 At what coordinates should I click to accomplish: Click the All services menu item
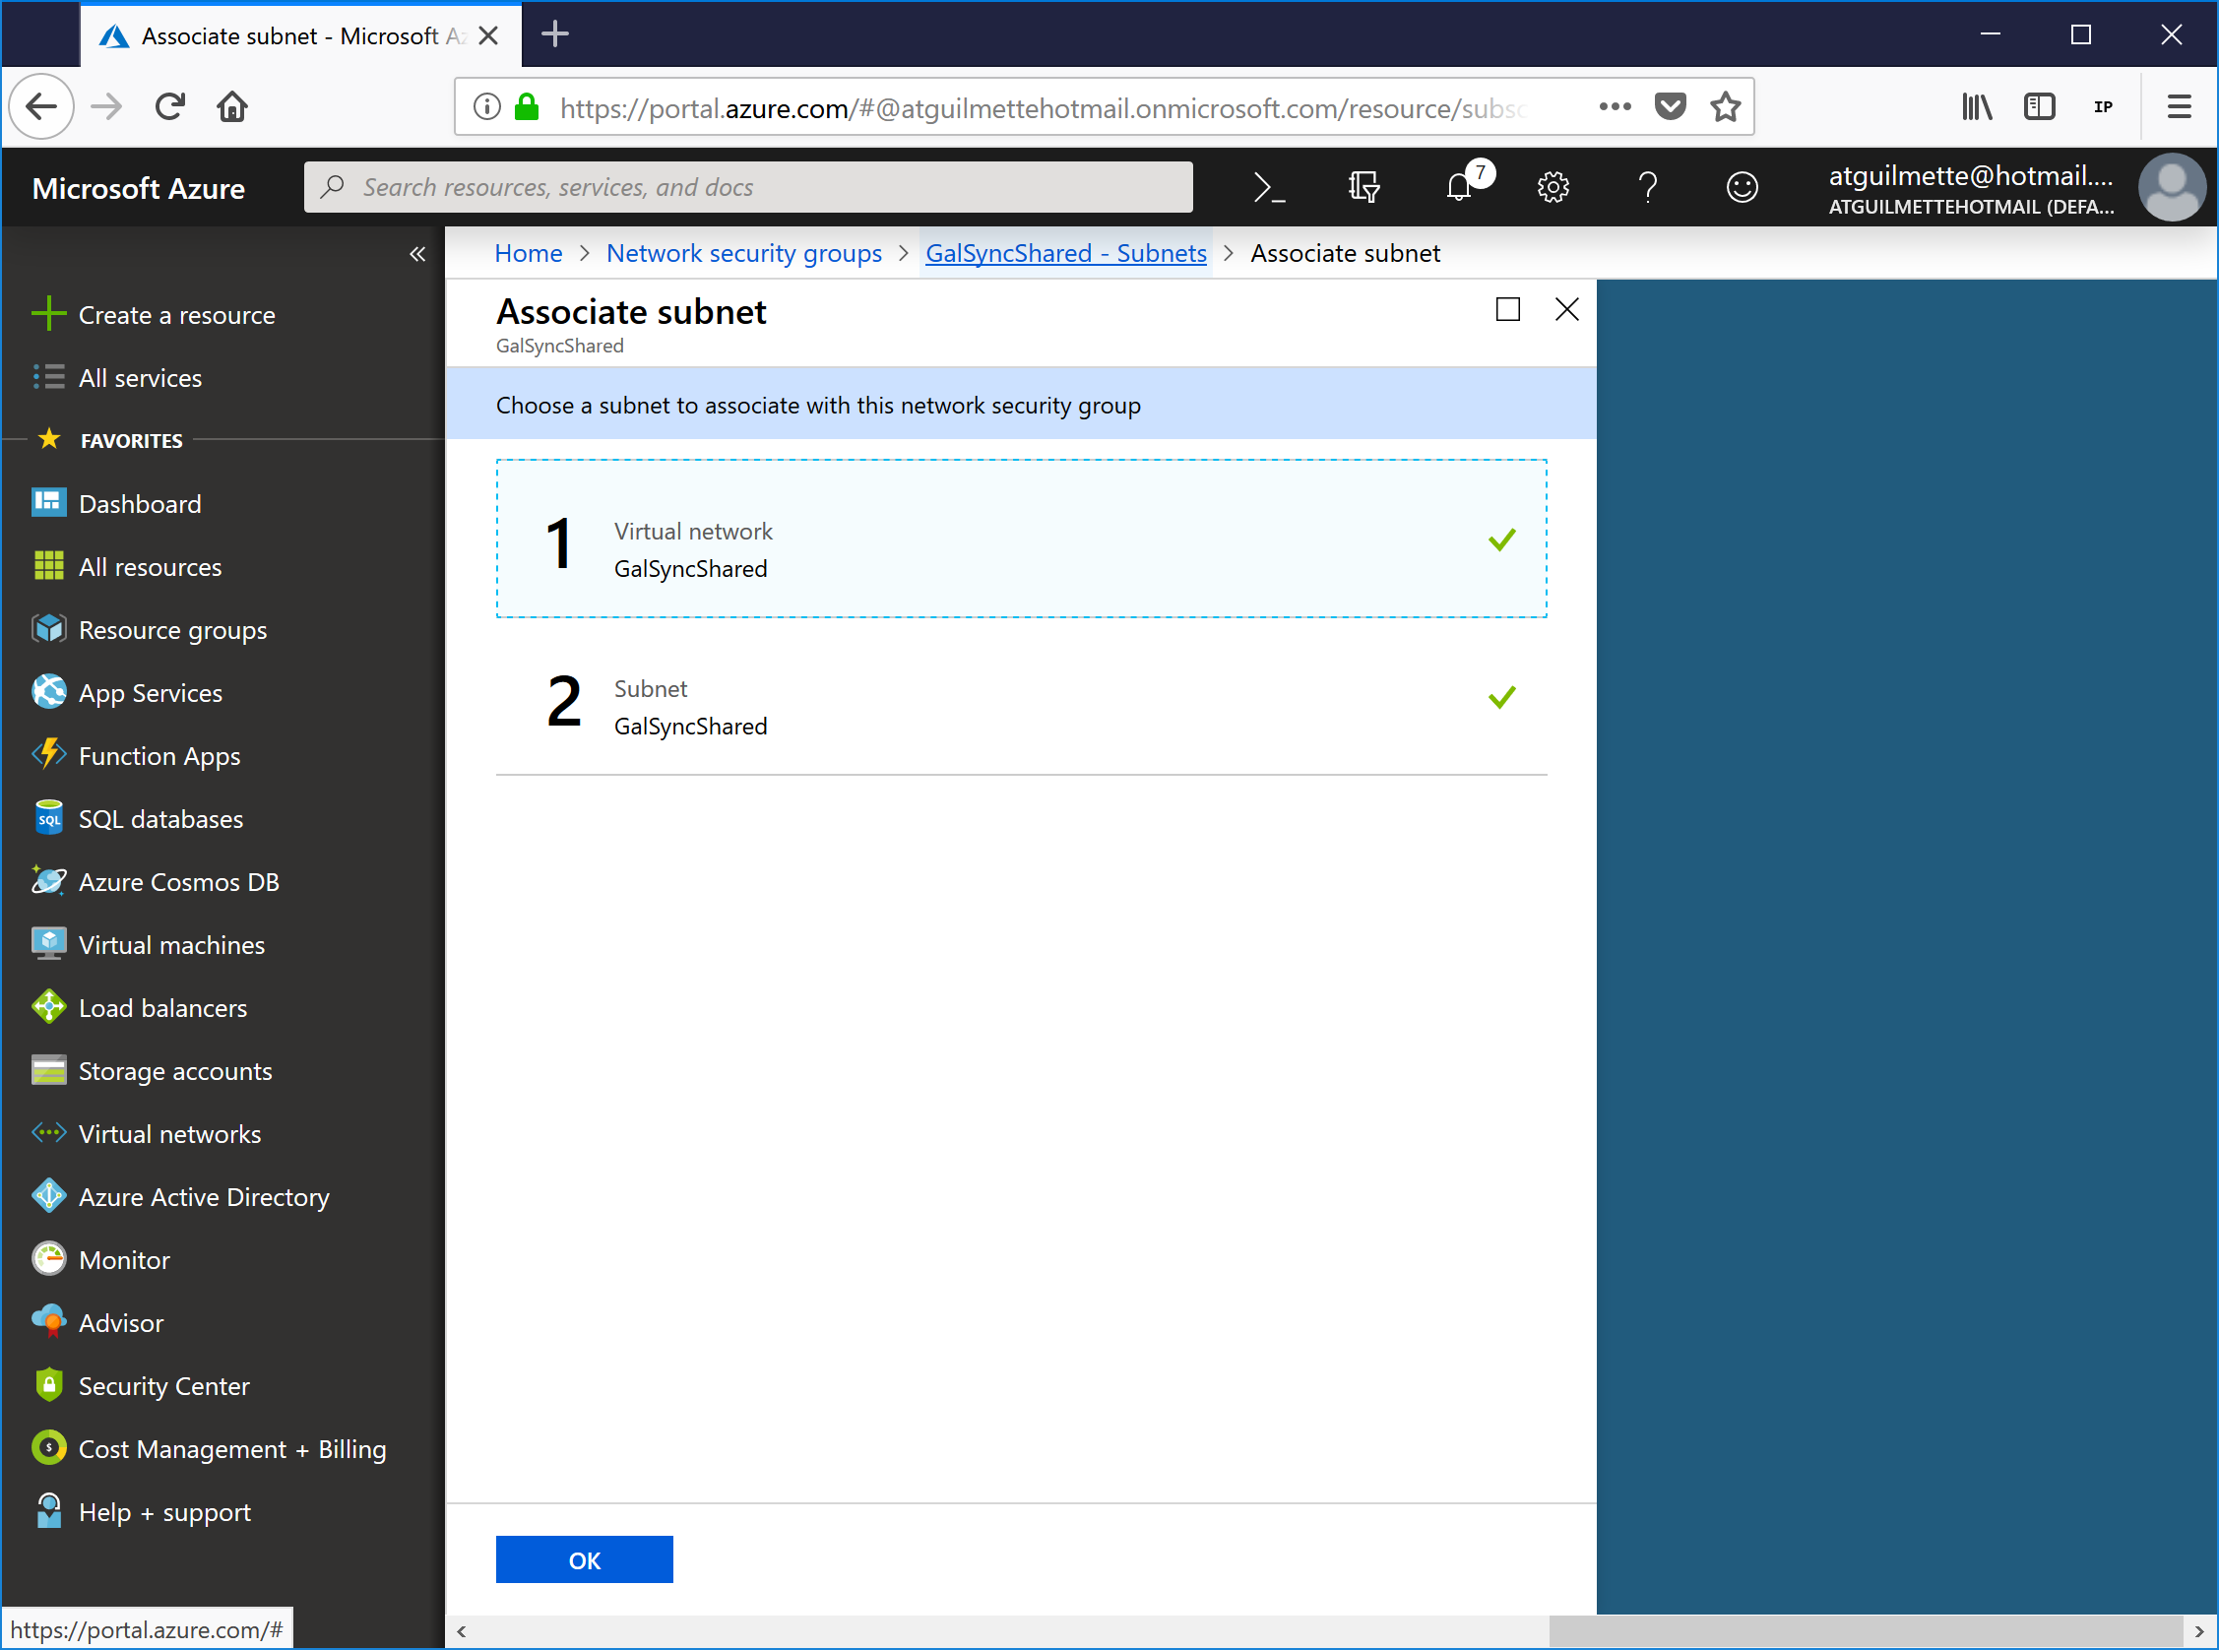(x=140, y=377)
